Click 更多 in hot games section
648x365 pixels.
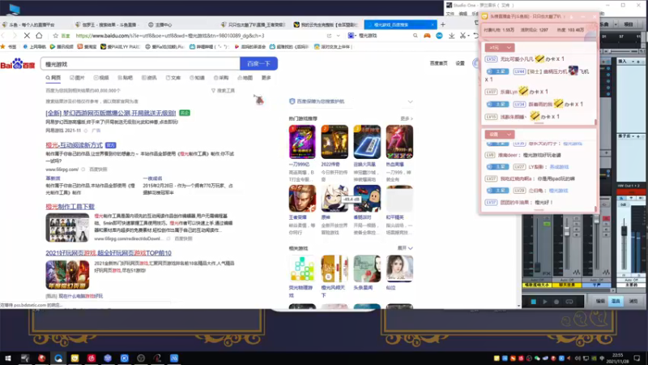(x=407, y=118)
